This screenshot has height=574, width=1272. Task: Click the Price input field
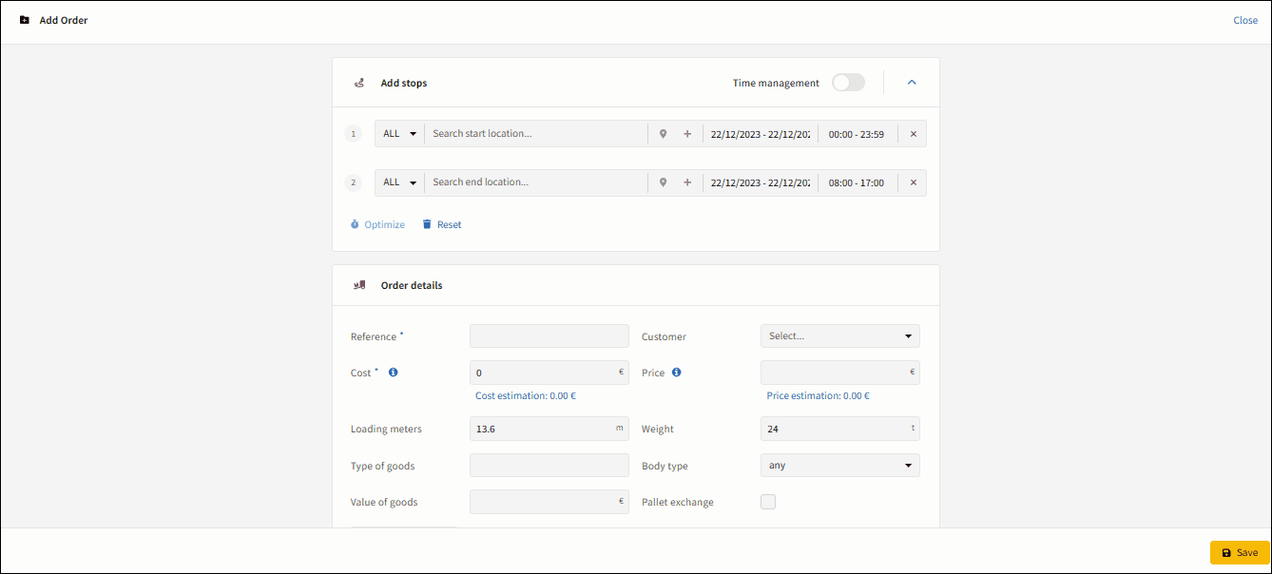[x=840, y=373]
